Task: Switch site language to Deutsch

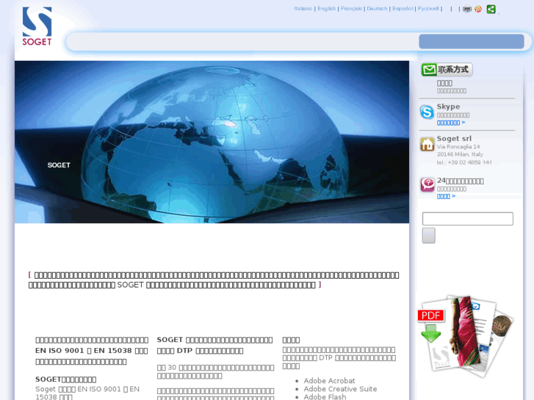Action: pyautogui.click(x=377, y=9)
